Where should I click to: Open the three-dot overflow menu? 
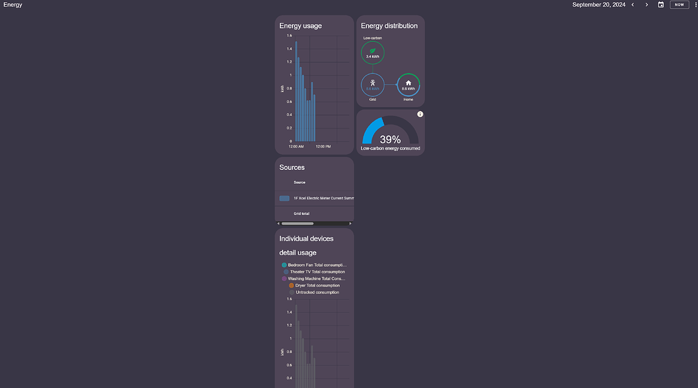695,5
